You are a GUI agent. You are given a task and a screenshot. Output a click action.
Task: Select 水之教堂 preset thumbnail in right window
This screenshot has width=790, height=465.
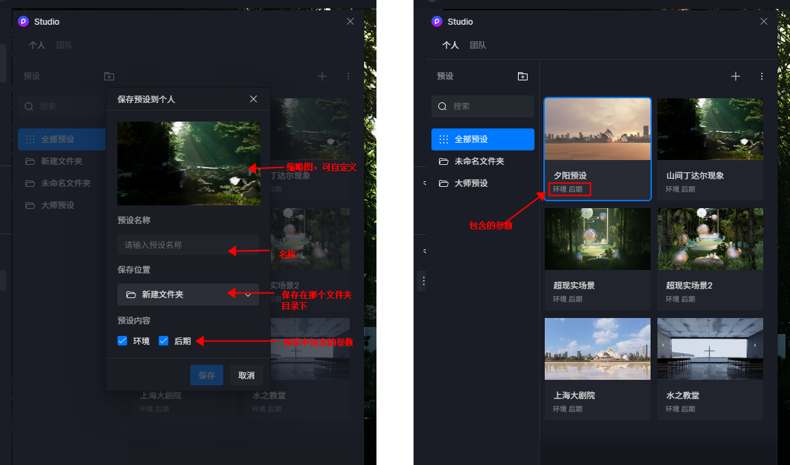point(710,349)
